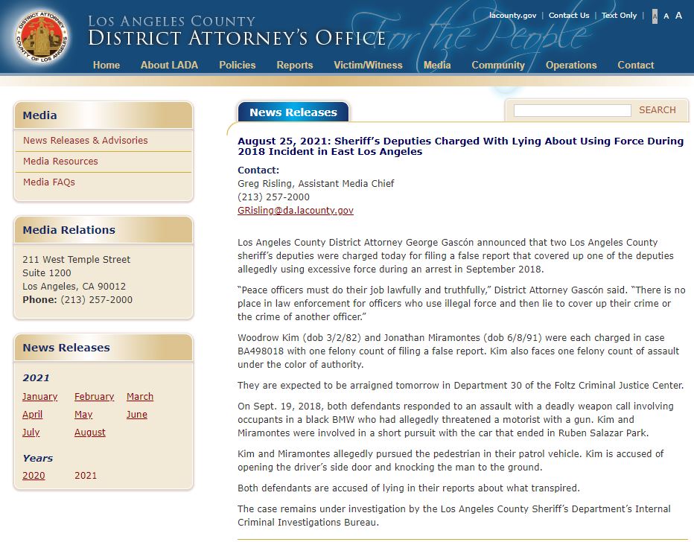
Task: Select the smallest font size A
Action: click(655, 16)
